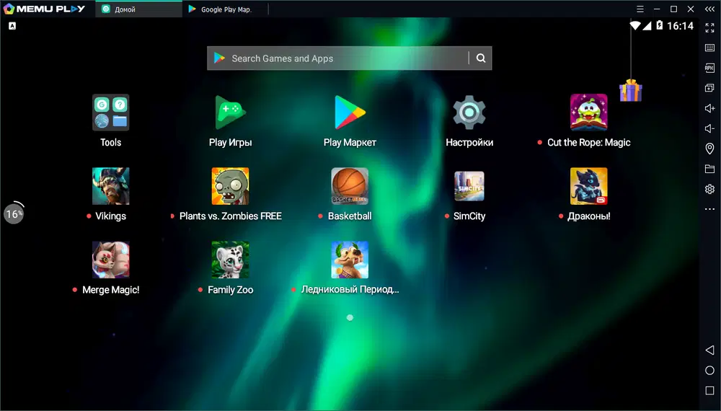Open the Tools folder
This screenshot has width=721, height=411.
point(110,112)
